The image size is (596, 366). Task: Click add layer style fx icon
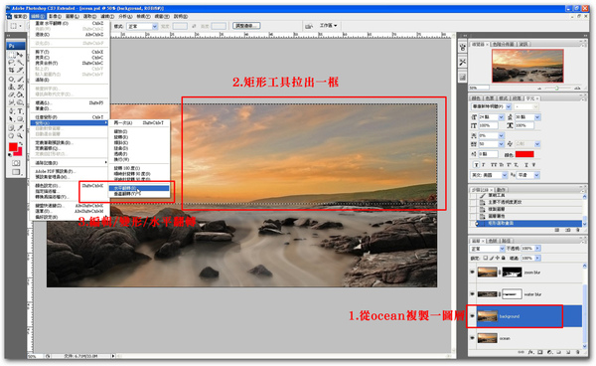tap(531, 352)
